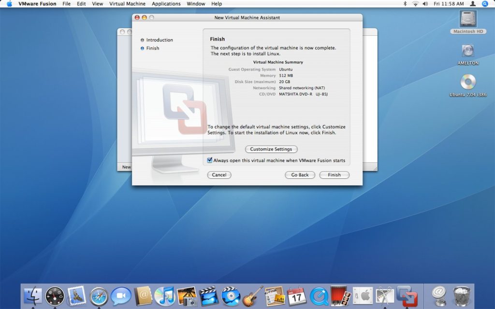495x309 pixels.
Task: Launch QuickTime Player from the Dock
Action: pos(319,296)
